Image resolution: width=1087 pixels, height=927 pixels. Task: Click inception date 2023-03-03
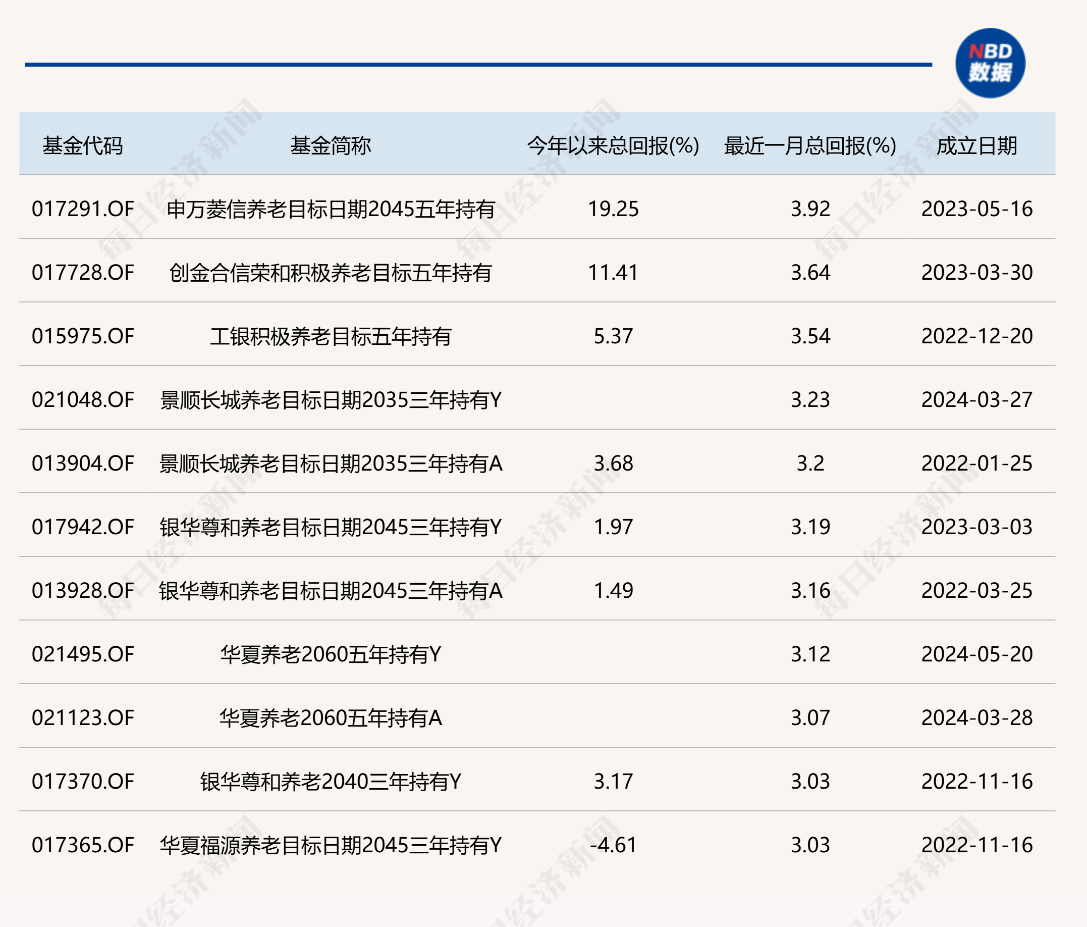(x=977, y=527)
